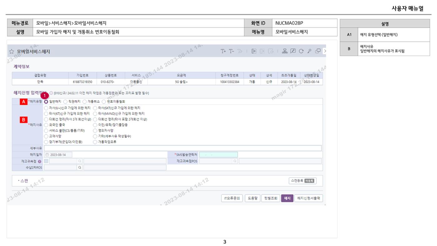Choose 자사(U+)신규 가입에 의한 해지 reason
The image size is (437, 246).
point(46,108)
